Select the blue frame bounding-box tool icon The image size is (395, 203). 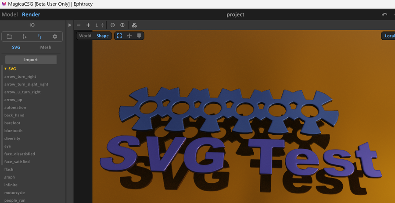coord(119,36)
